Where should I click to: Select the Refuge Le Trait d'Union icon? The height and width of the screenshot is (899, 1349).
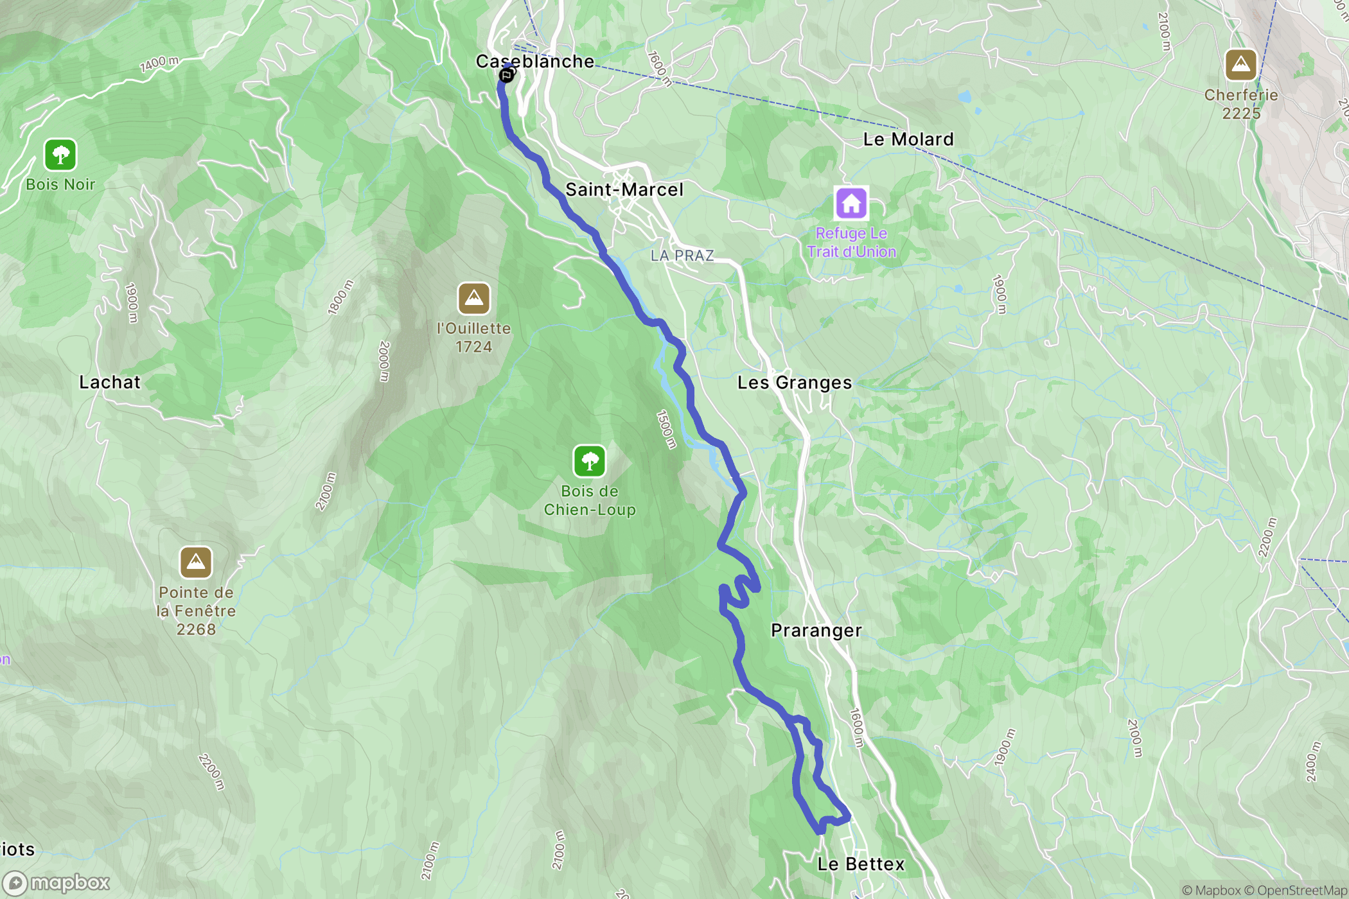(x=851, y=204)
